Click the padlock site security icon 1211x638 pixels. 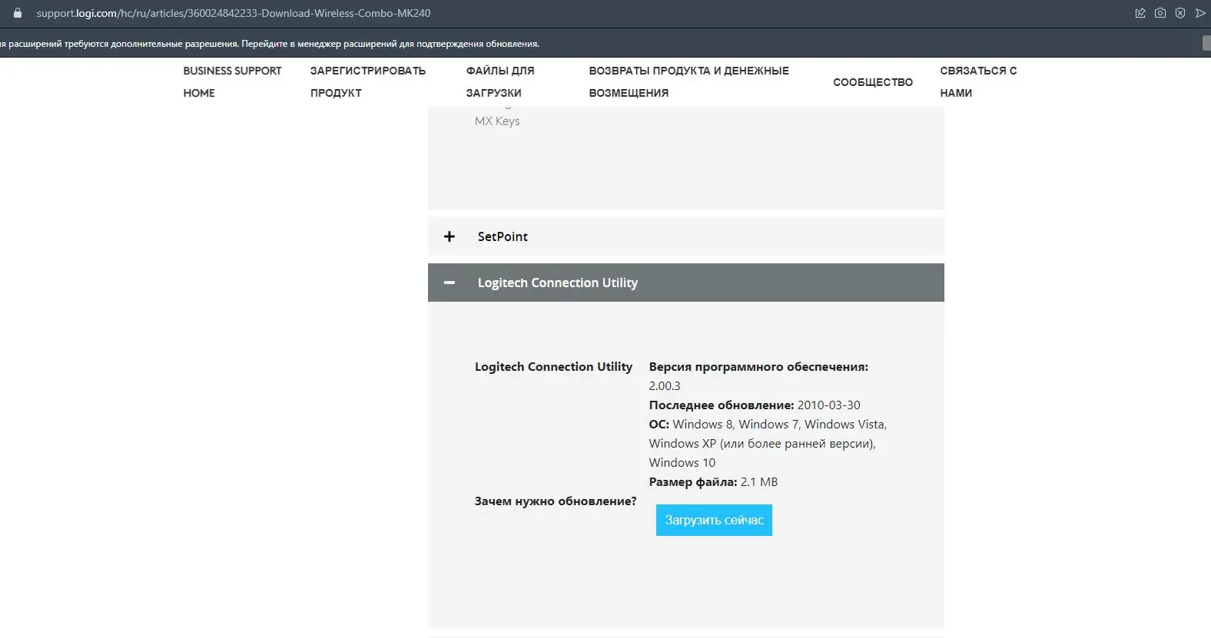point(18,13)
